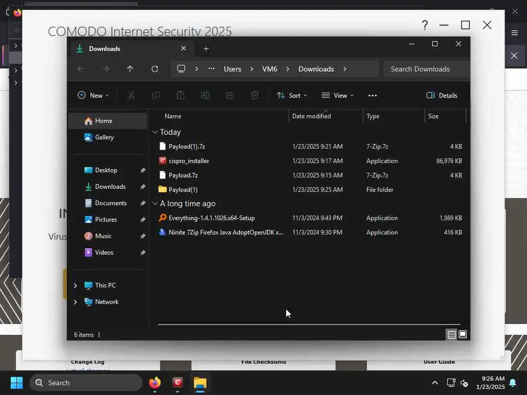Click the Paste clipboard icon

click(181, 95)
